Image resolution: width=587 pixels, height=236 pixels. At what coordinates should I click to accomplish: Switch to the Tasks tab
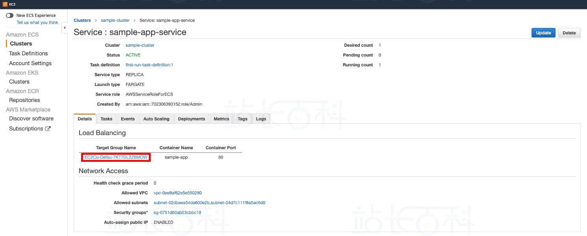pos(106,119)
